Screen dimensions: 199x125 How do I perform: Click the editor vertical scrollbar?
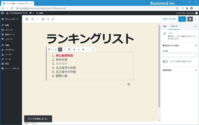point(159,66)
